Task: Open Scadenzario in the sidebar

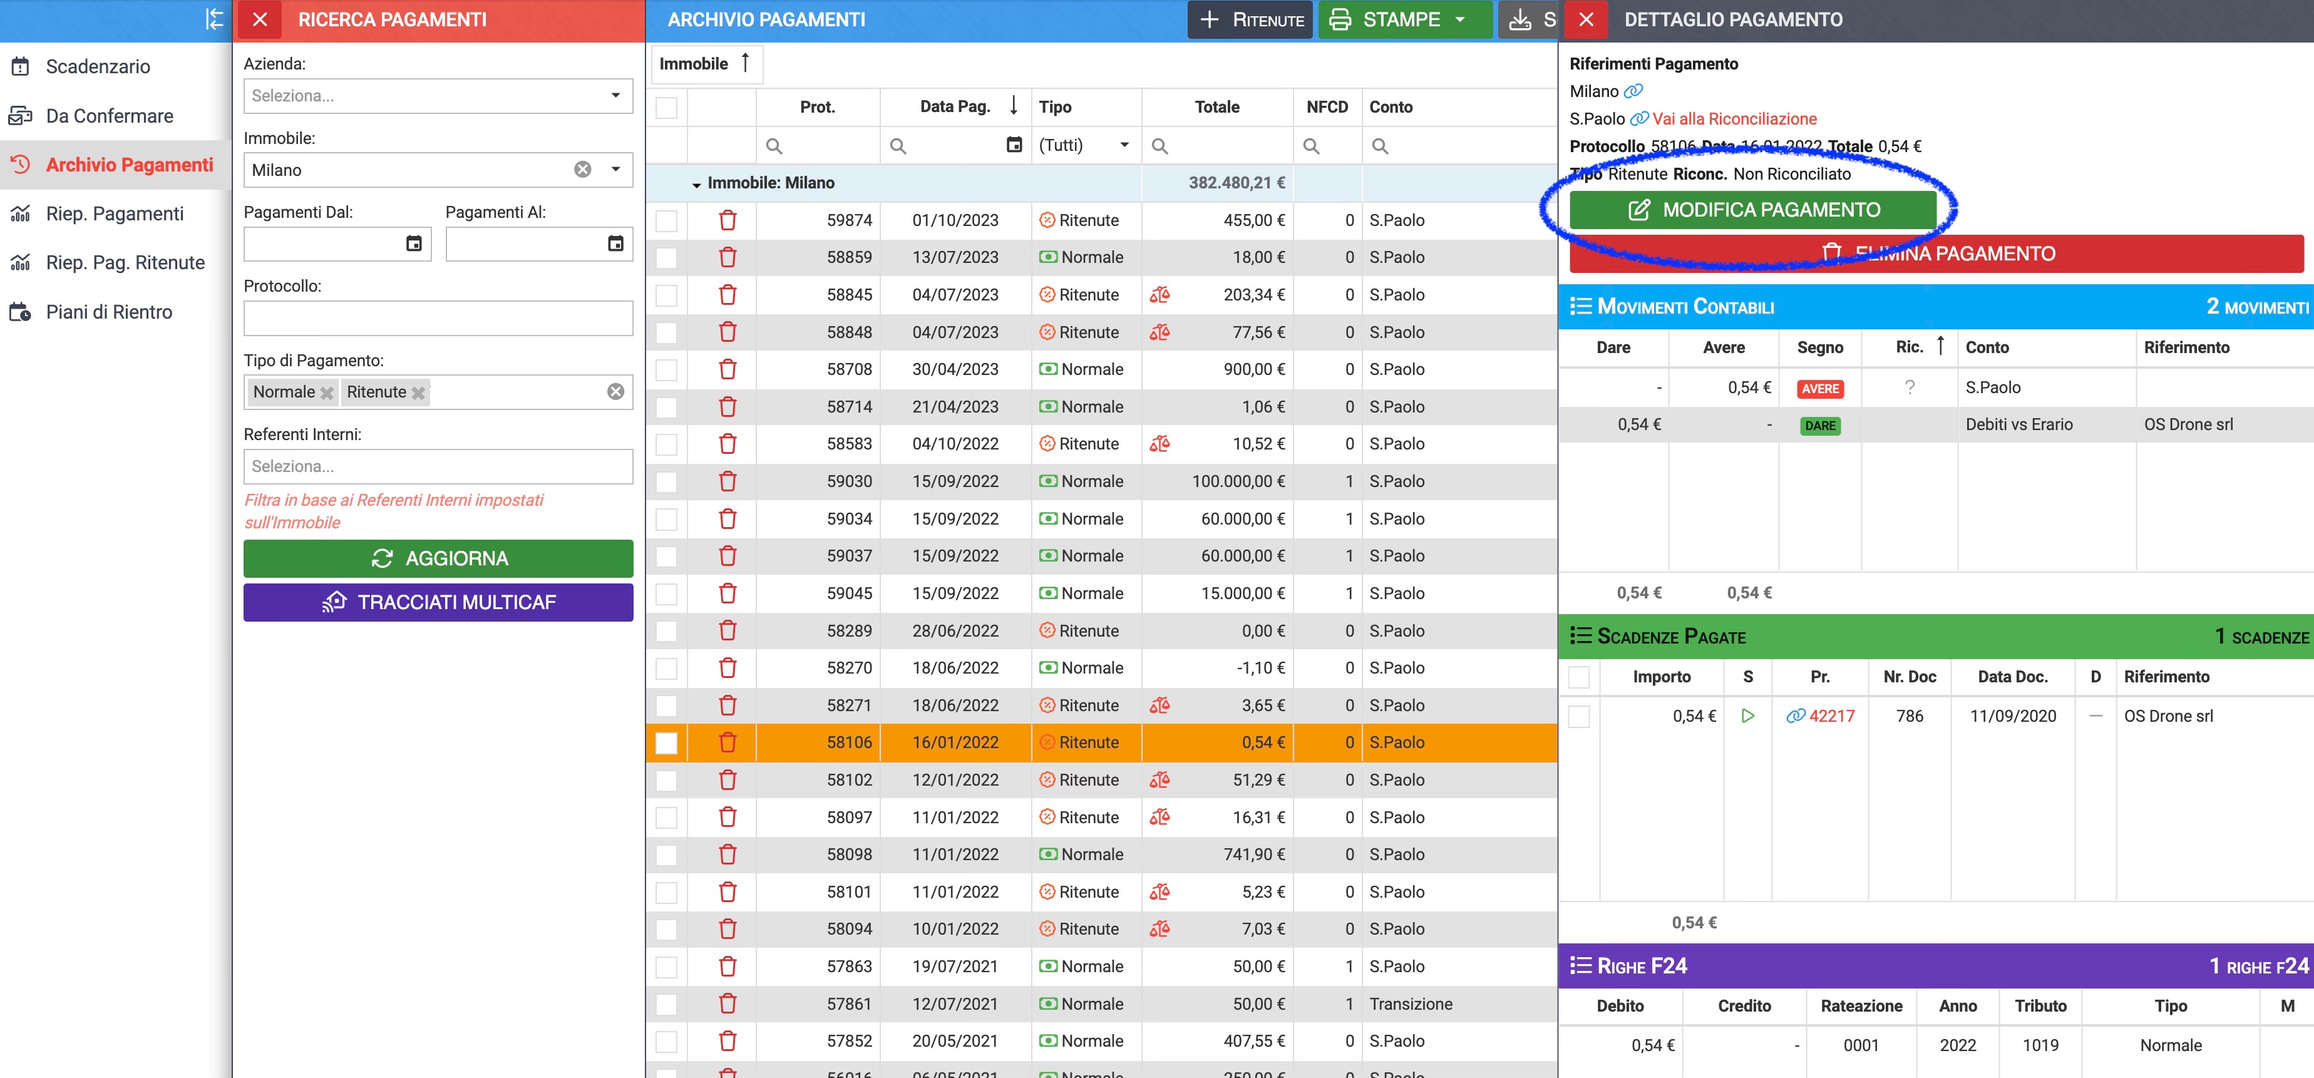Action: pyautogui.click(x=98, y=66)
